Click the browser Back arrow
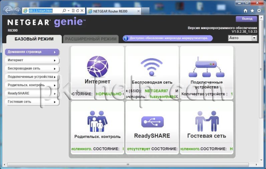This screenshot has height=169, width=266. pos(8,11)
